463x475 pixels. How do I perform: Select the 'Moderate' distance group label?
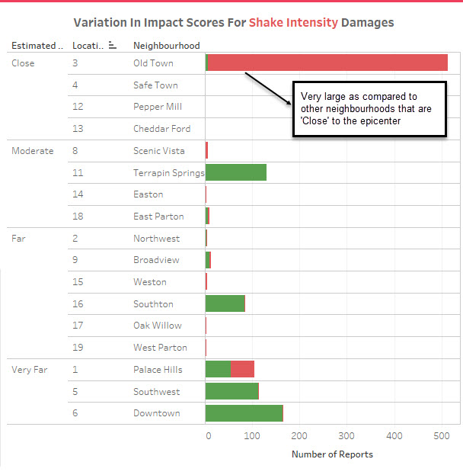33,150
